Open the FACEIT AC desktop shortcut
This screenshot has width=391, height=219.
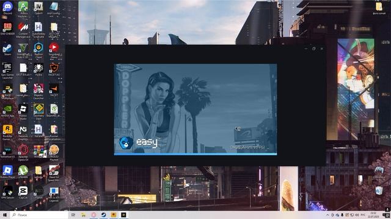point(54,69)
